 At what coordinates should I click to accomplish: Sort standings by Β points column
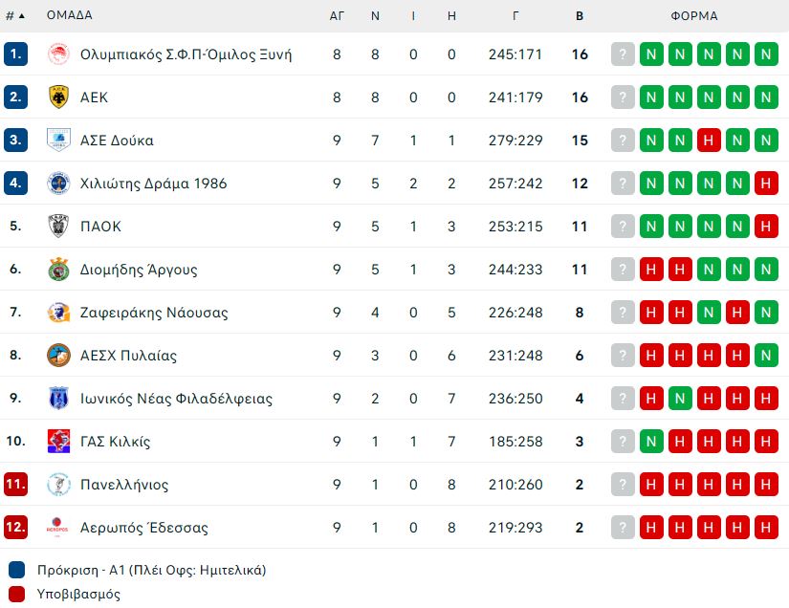(x=580, y=16)
